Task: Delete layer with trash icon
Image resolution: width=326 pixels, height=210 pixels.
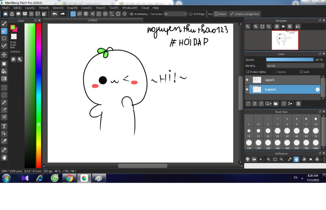Action: pos(298,104)
